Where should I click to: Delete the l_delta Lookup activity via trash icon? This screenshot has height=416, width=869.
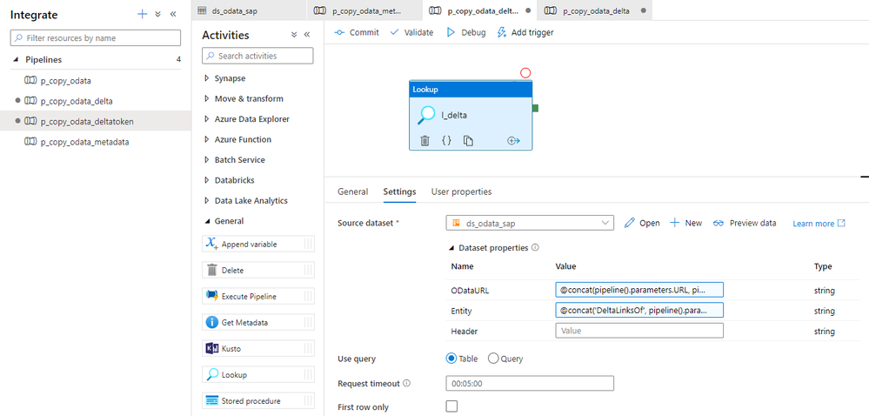(424, 140)
